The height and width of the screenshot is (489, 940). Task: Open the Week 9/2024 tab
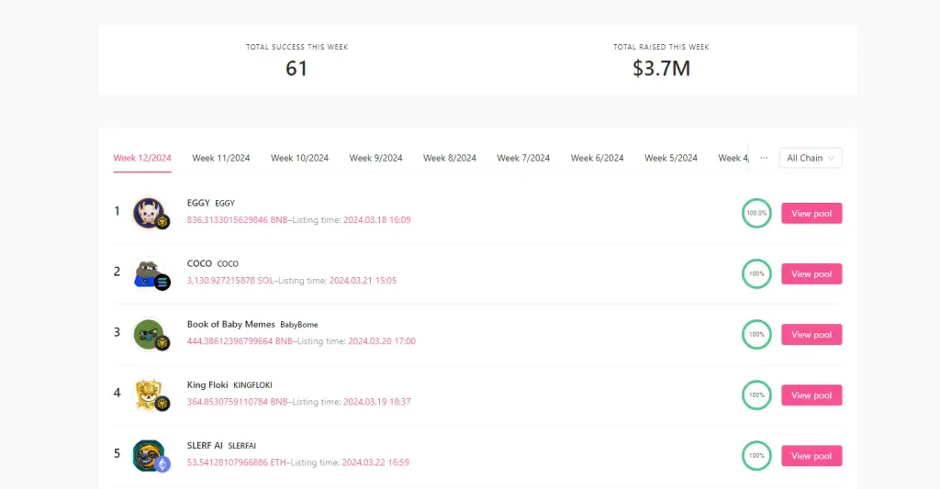(x=375, y=158)
